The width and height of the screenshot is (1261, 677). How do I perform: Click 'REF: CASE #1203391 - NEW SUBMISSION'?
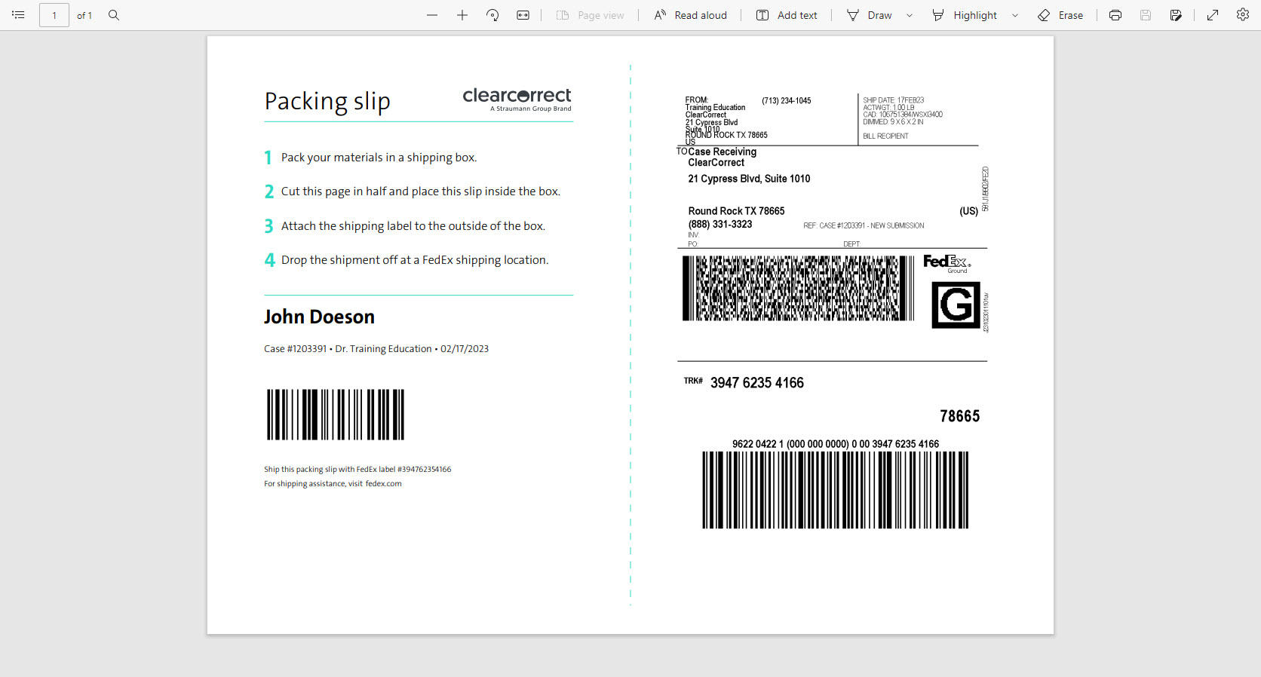864,225
